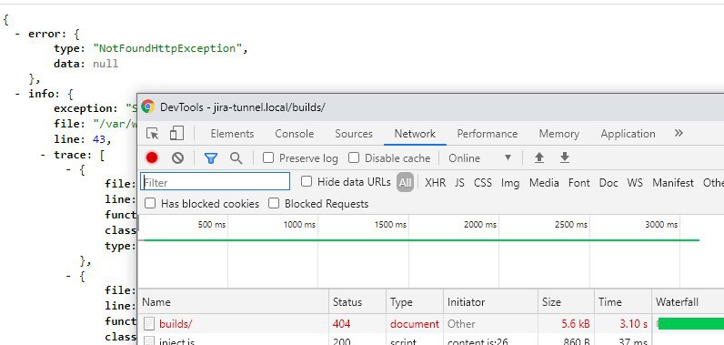
Task: Activate the inspect element picker icon
Action: coord(153,134)
